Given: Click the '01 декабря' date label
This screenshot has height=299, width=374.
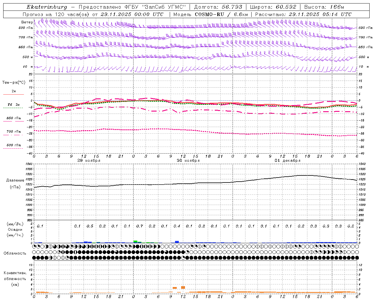Looking at the screenshot, I should (288, 161).
